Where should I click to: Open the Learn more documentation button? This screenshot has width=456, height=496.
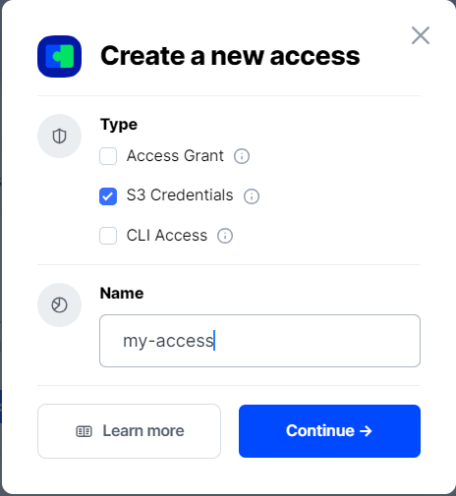pyautogui.click(x=129, y=431)
